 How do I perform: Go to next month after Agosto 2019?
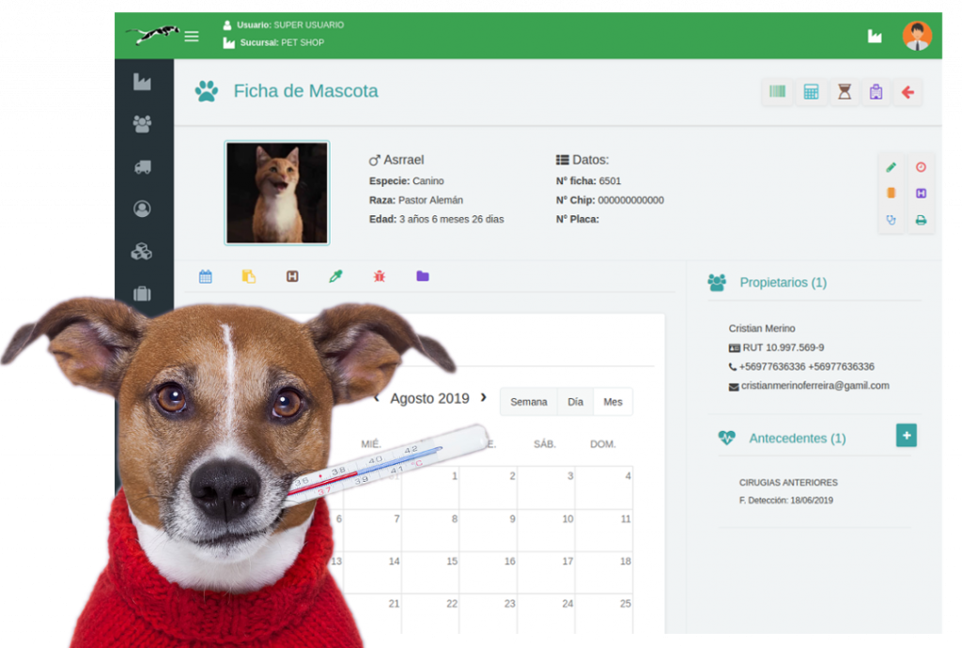484,398
